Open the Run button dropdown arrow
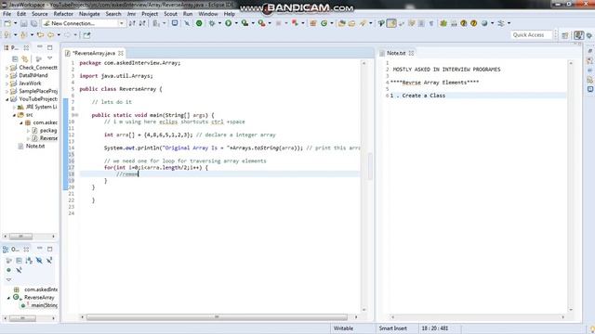Viewport: 595px width, 334px height. pos(236,23)
